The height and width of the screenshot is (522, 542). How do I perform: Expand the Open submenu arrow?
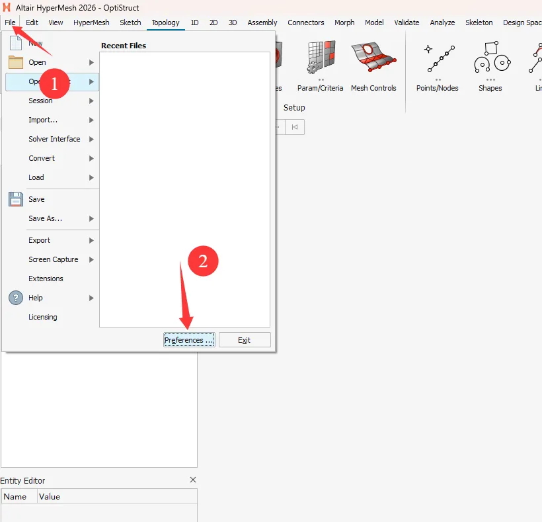[91, 62]
